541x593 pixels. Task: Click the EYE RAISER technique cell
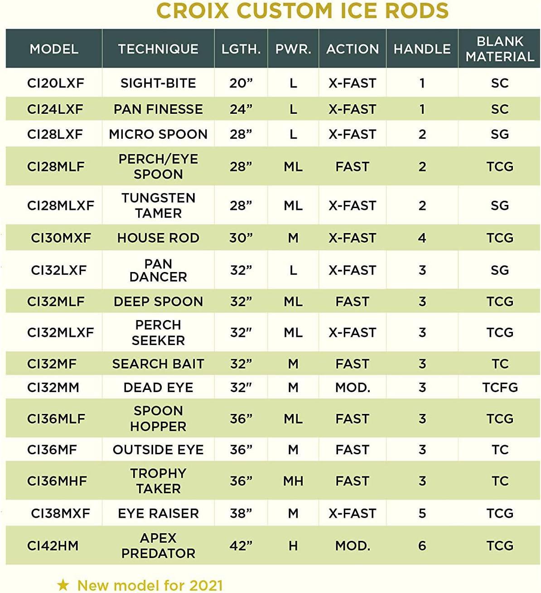(x=158, y=513)
